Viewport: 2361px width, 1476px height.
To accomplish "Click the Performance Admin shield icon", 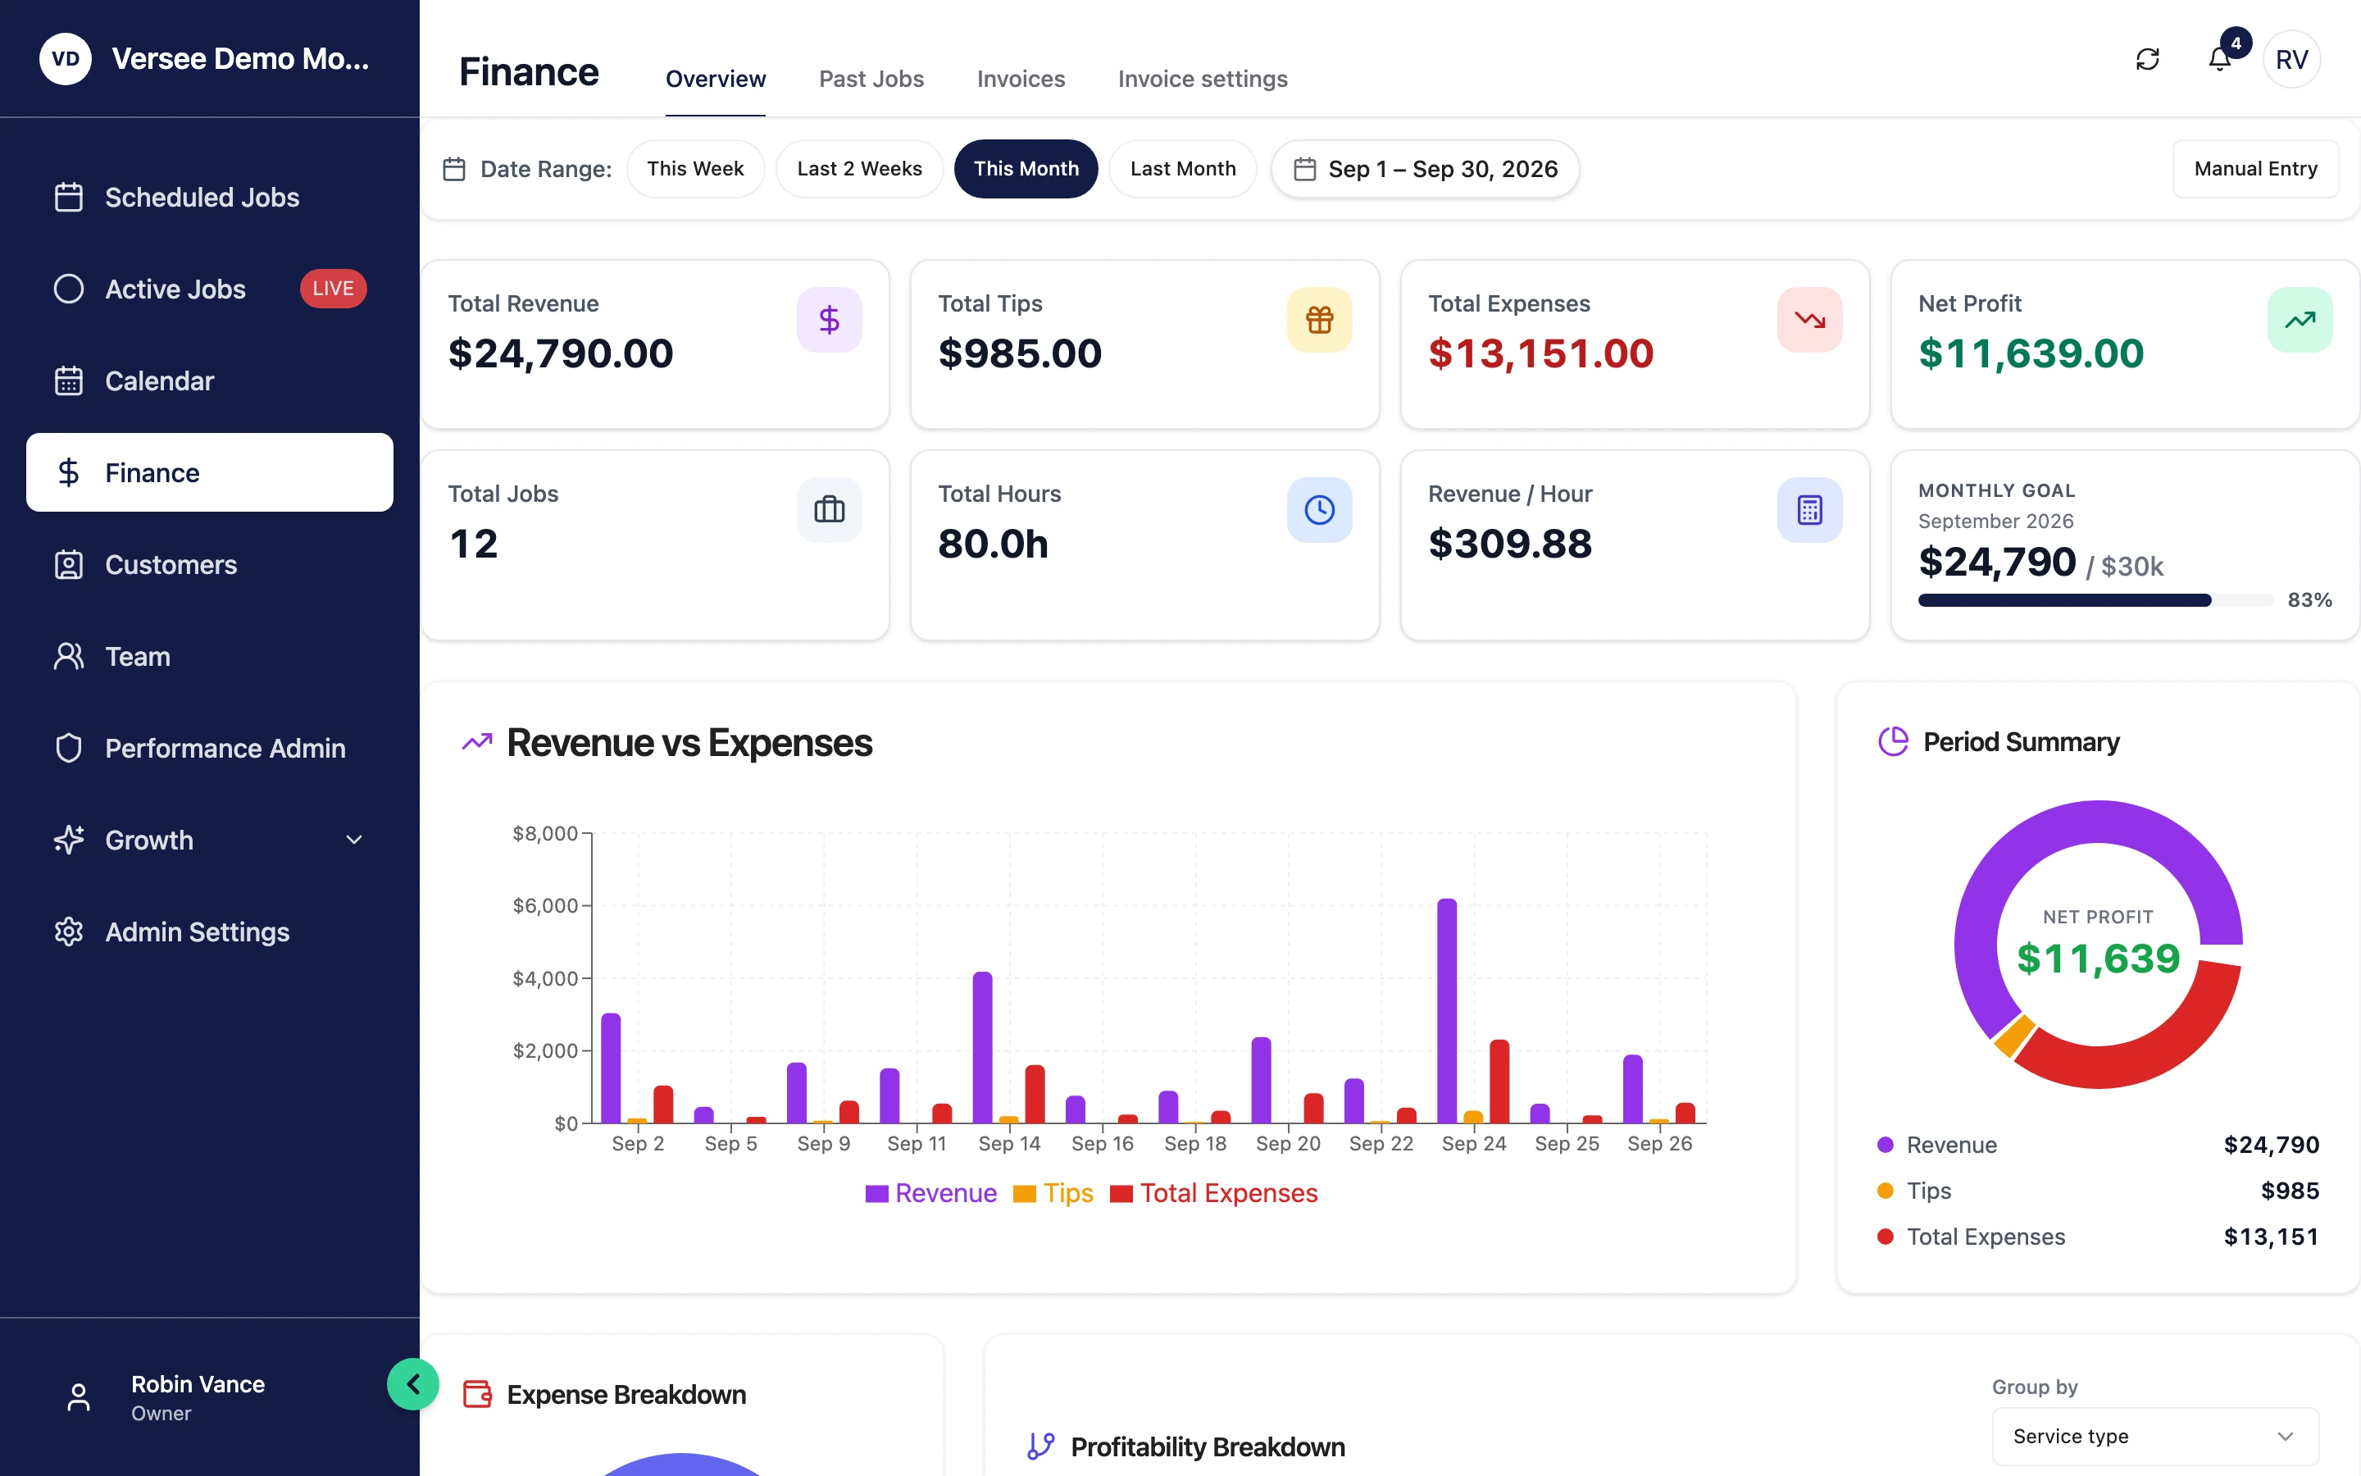I will (x=68, y=748).
